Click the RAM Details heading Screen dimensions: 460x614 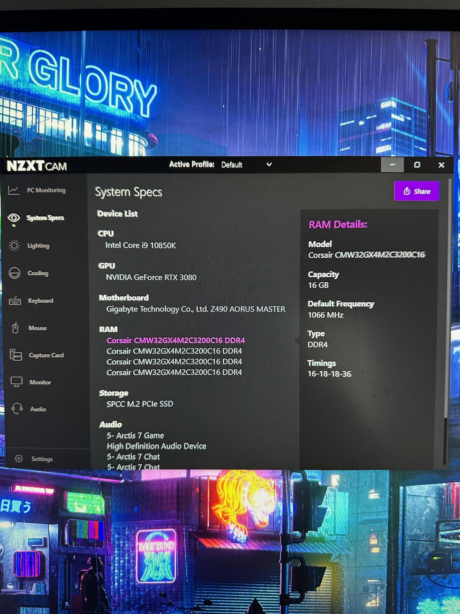click(x=338, y=224)
